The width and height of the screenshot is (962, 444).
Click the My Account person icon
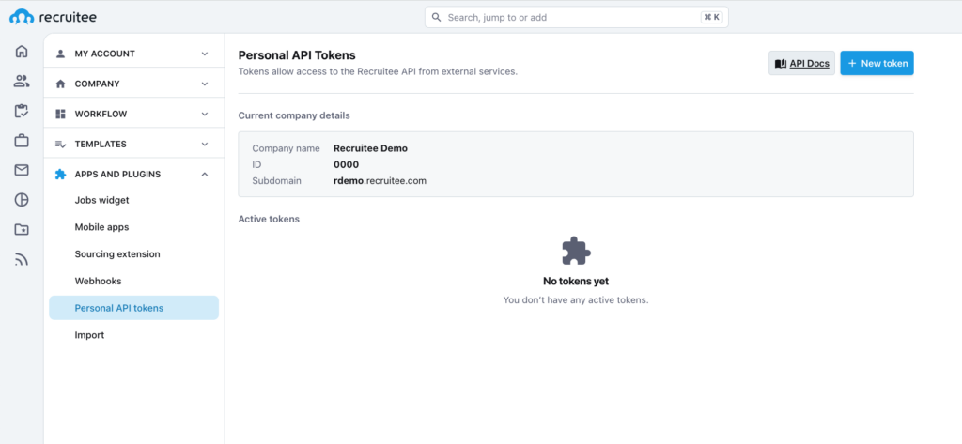point(60,54)
